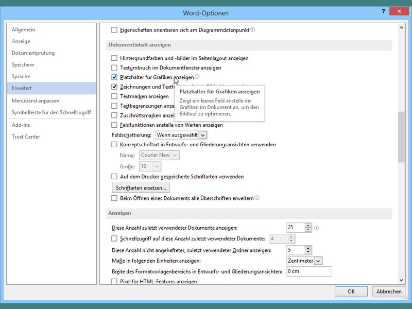Toggle Textbegrenzungen anzeigen checkbox
Viewport: 412px width, 309px height.
(114, 106)
